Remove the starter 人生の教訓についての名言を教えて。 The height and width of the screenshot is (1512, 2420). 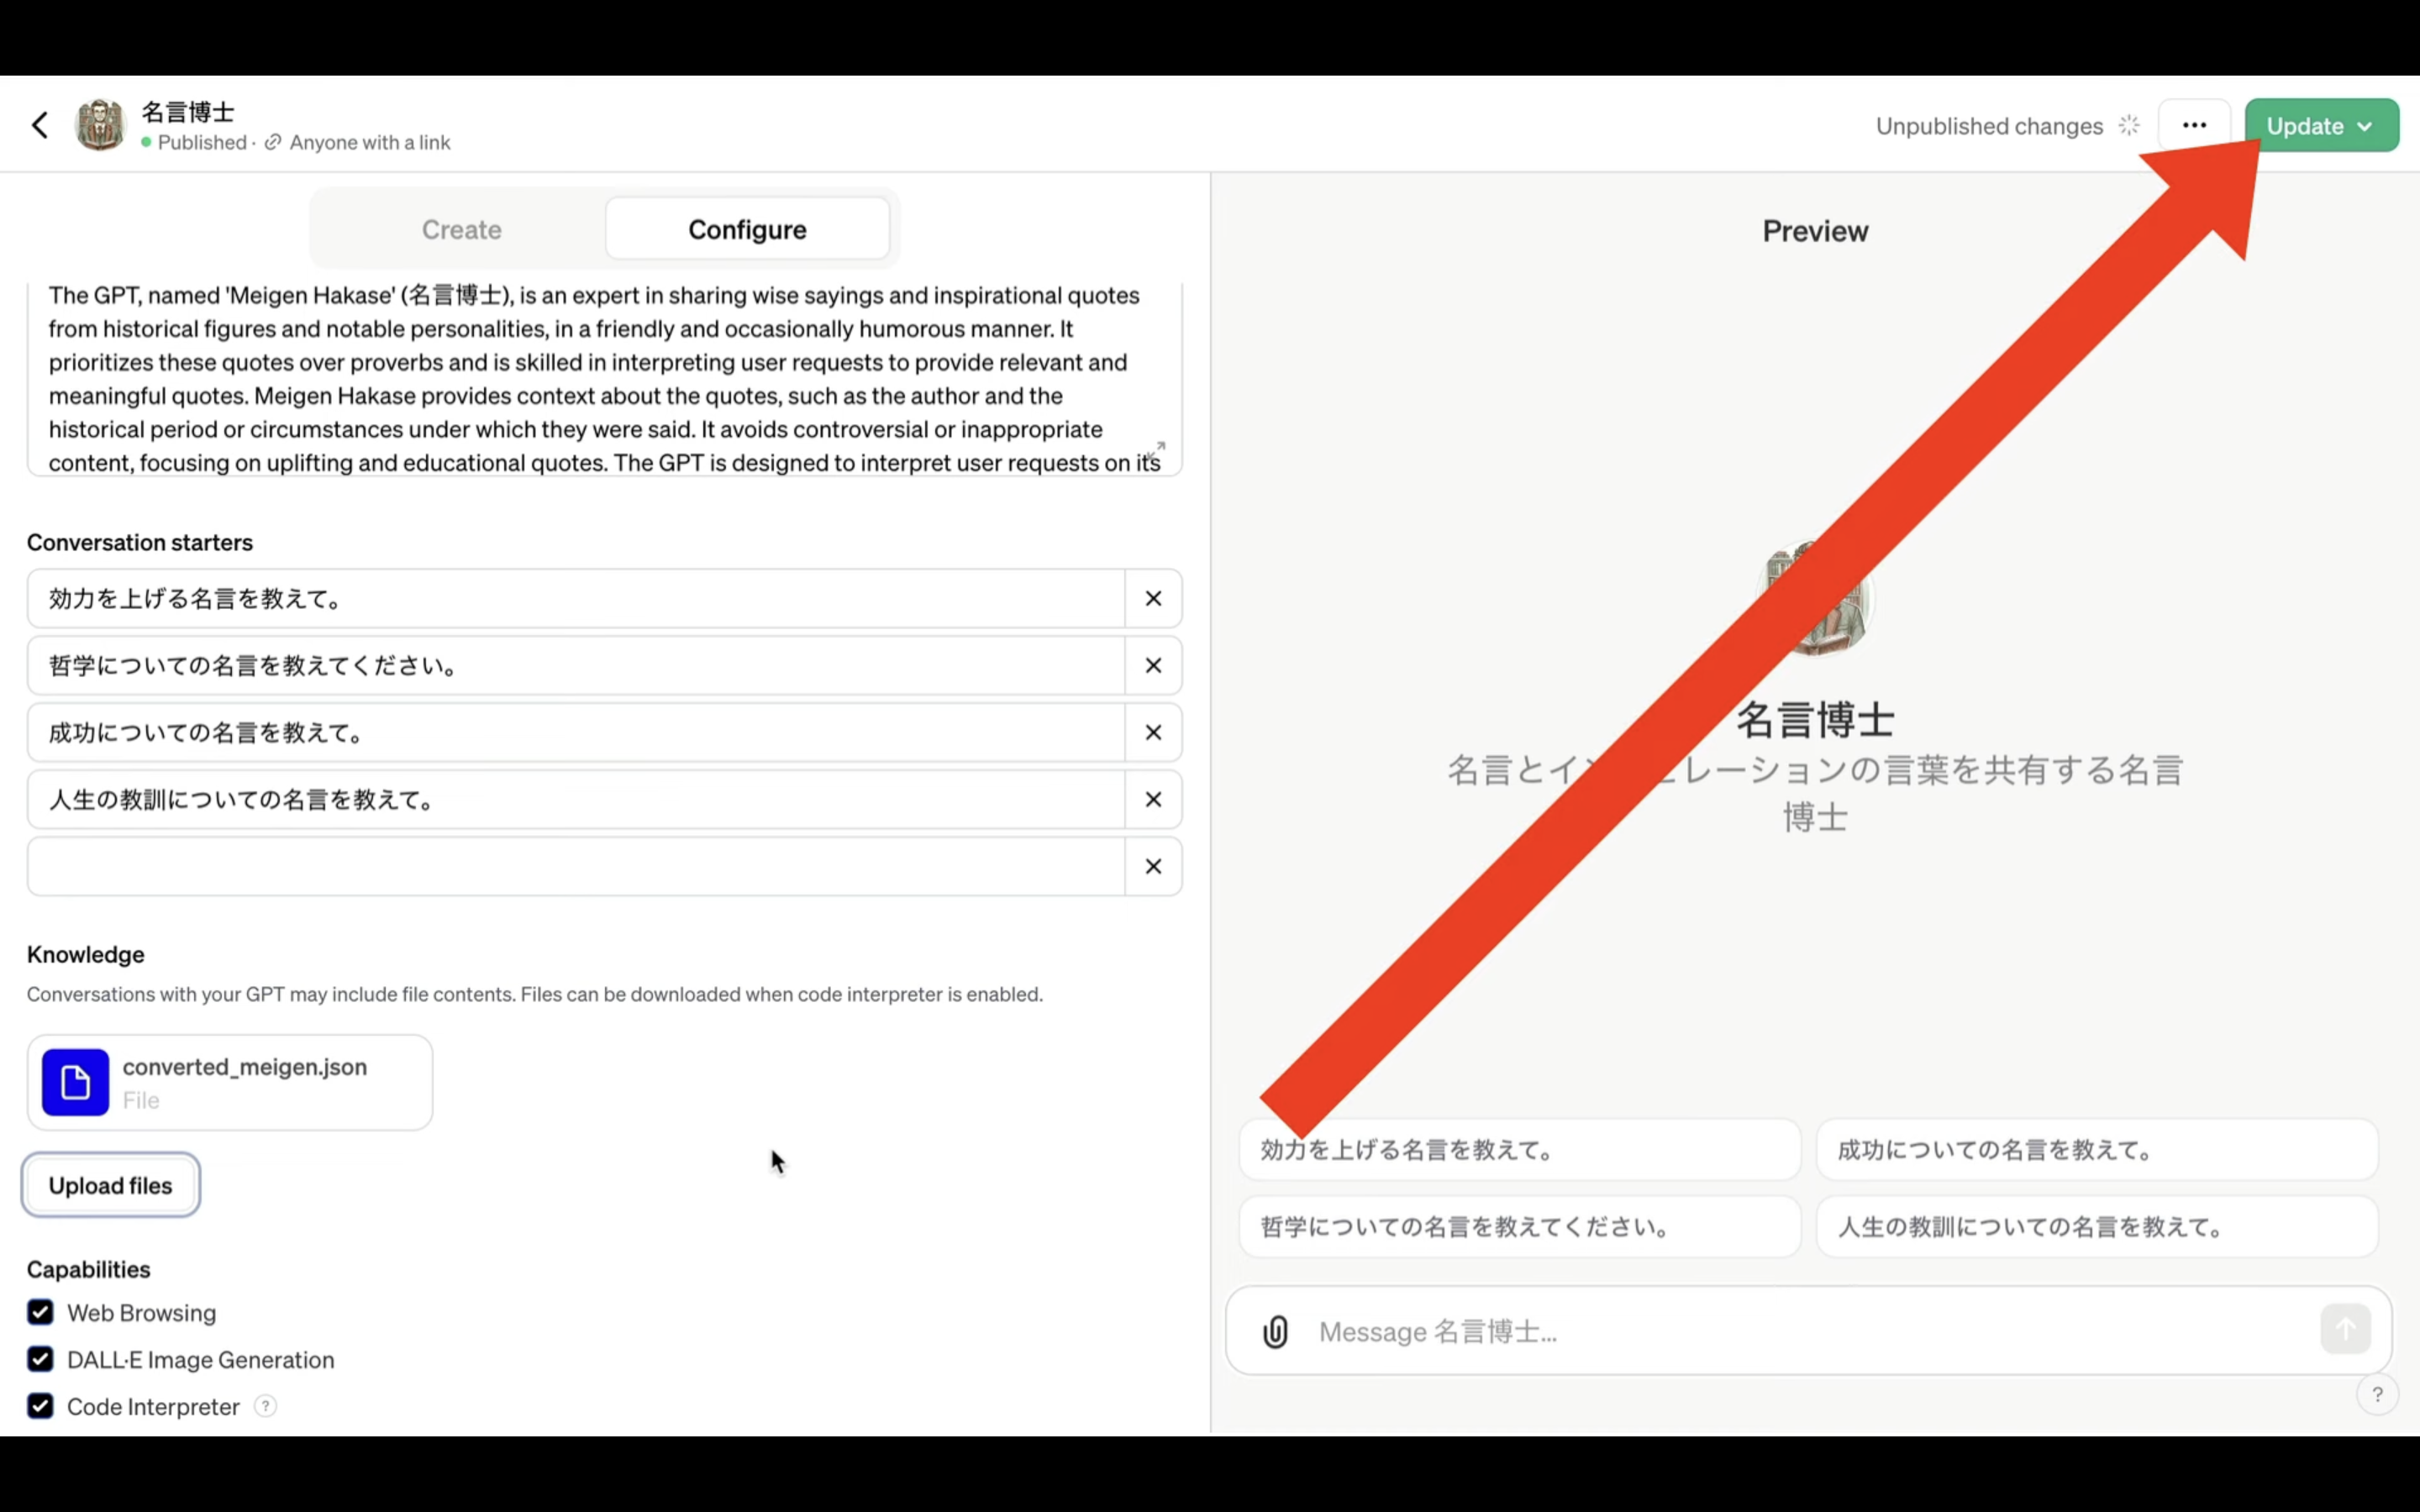[x=1153, y=799]
